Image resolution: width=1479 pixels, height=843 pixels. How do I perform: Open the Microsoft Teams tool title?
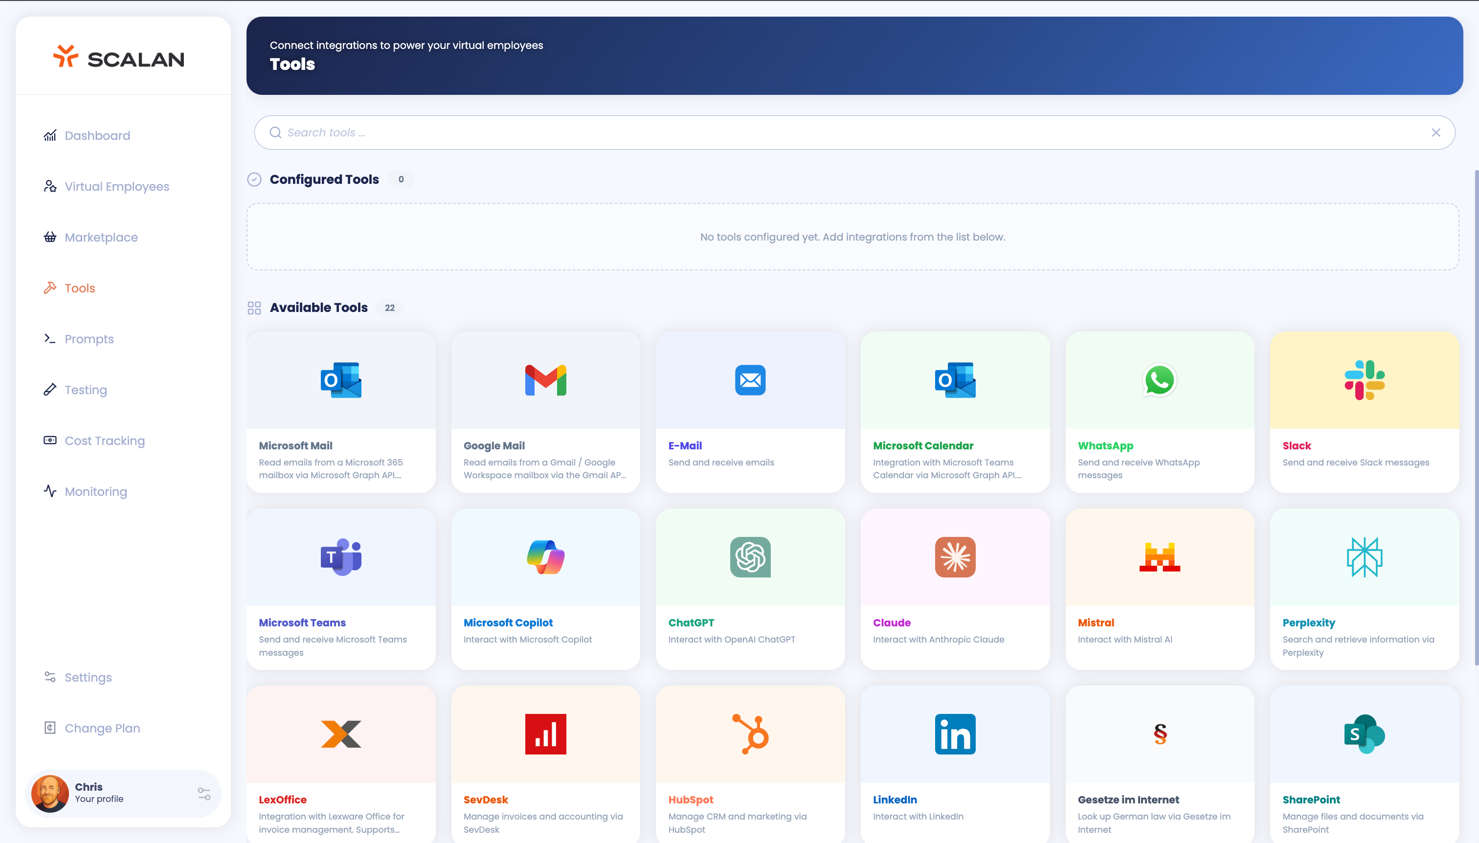pyautogui.click(x=302, y=623)
